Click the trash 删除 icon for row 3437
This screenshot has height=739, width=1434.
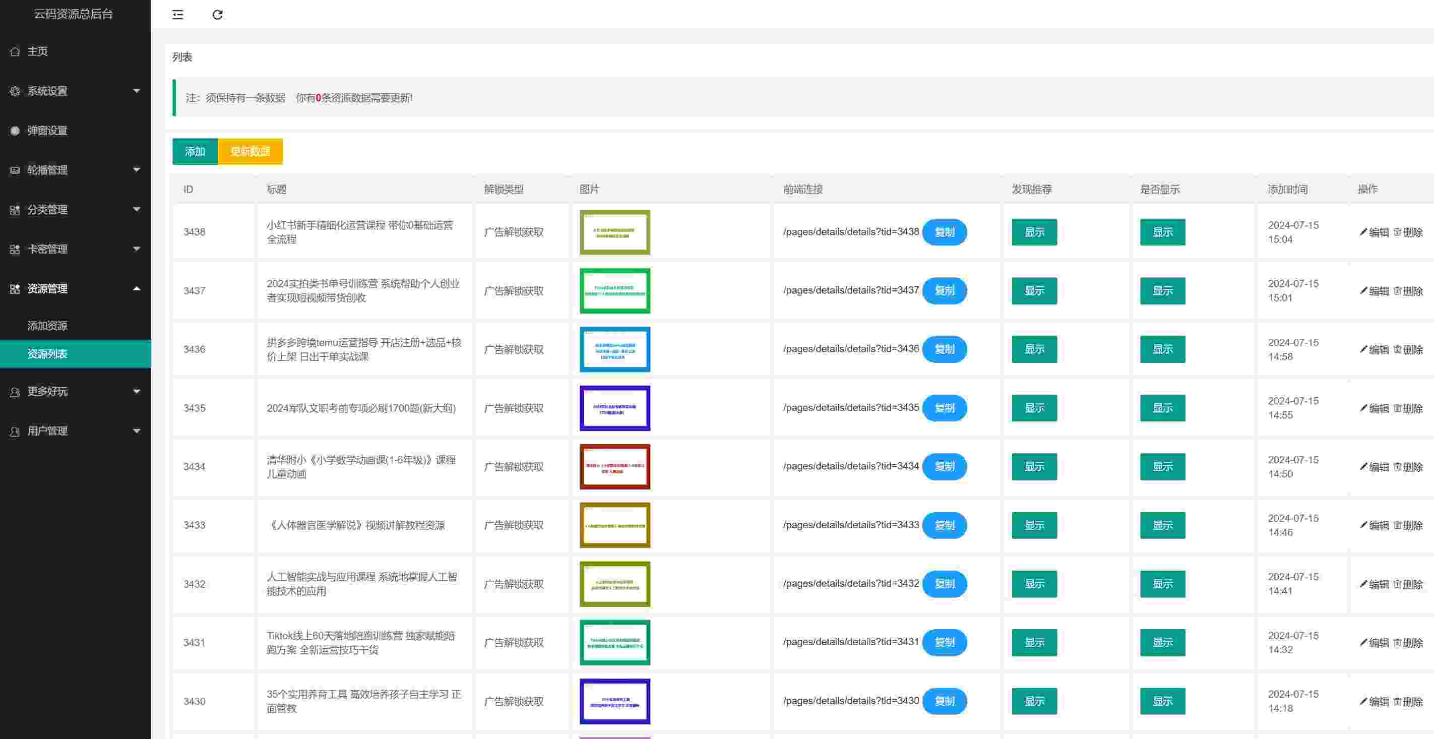[x=1397, y=291]
